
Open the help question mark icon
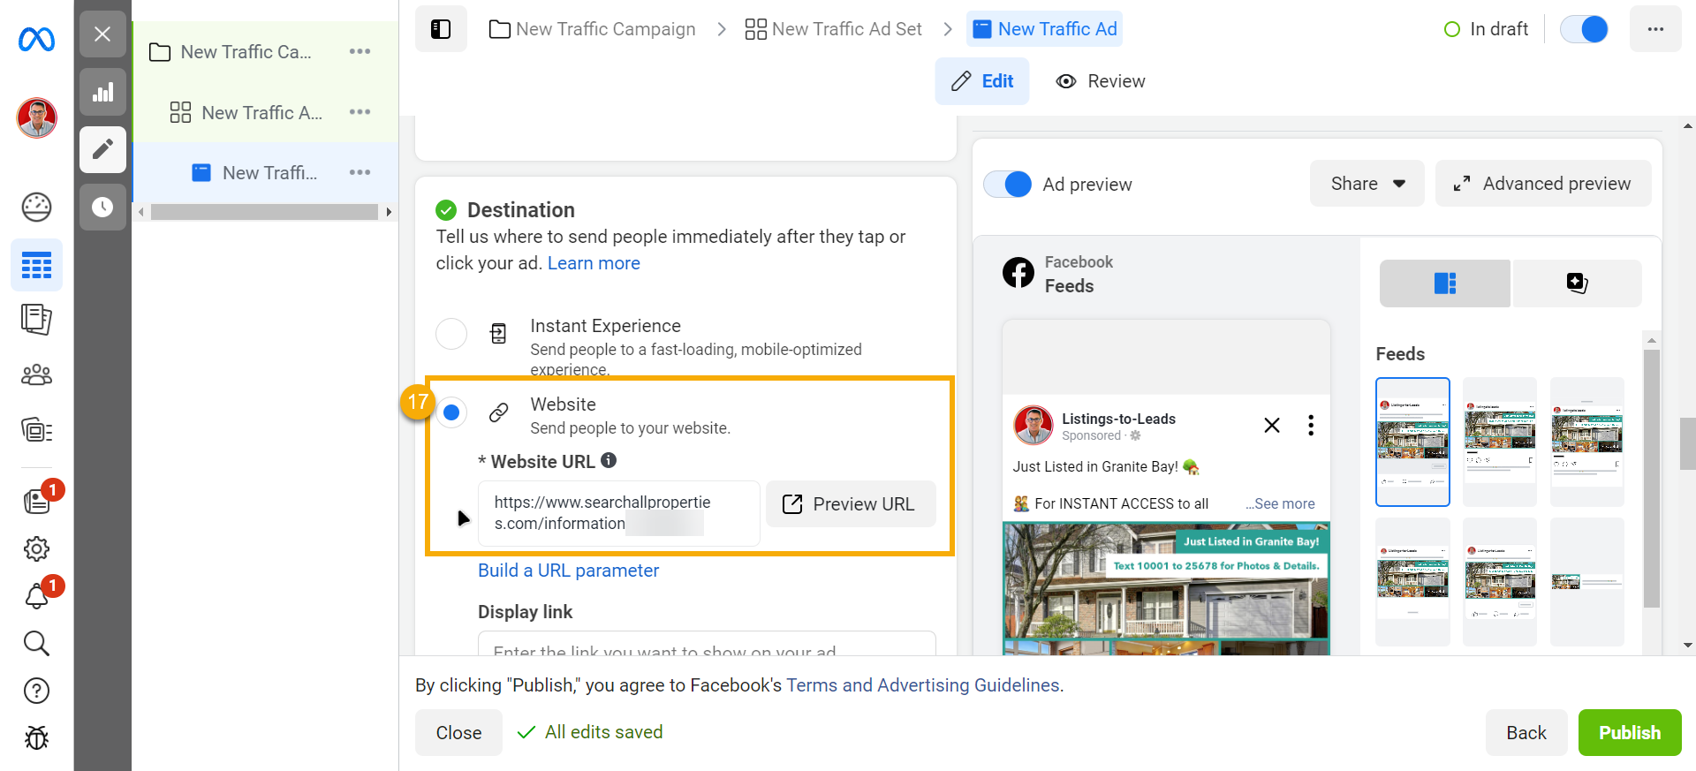point(36,691)
